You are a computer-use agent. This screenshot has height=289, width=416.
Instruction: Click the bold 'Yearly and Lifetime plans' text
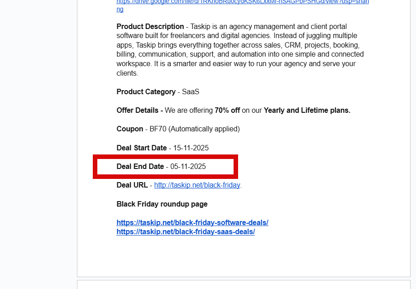click(x=307, y=111)
